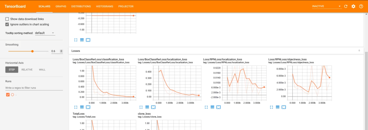
Task: Toggle log scale on RPNLoss localization_loss chart
Action: 212,107
